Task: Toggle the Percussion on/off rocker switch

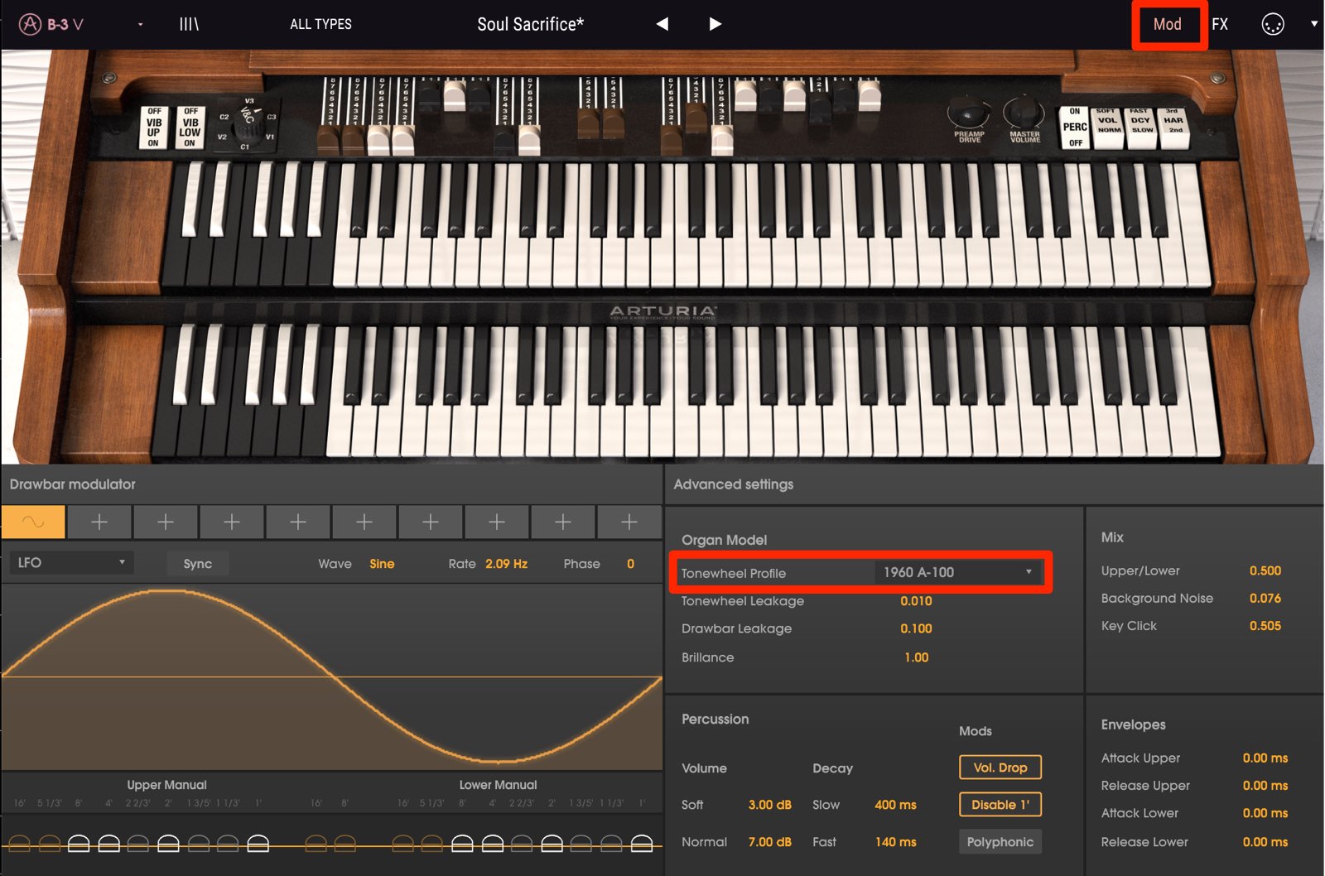Action: coord(1074,127)
